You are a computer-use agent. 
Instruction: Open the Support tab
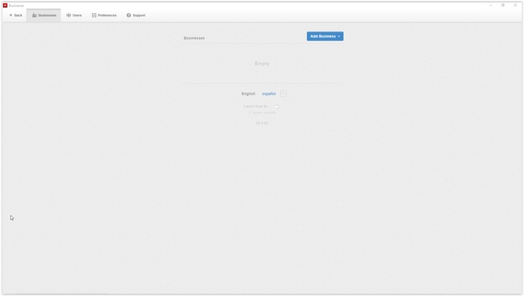[x=136, y=16]
